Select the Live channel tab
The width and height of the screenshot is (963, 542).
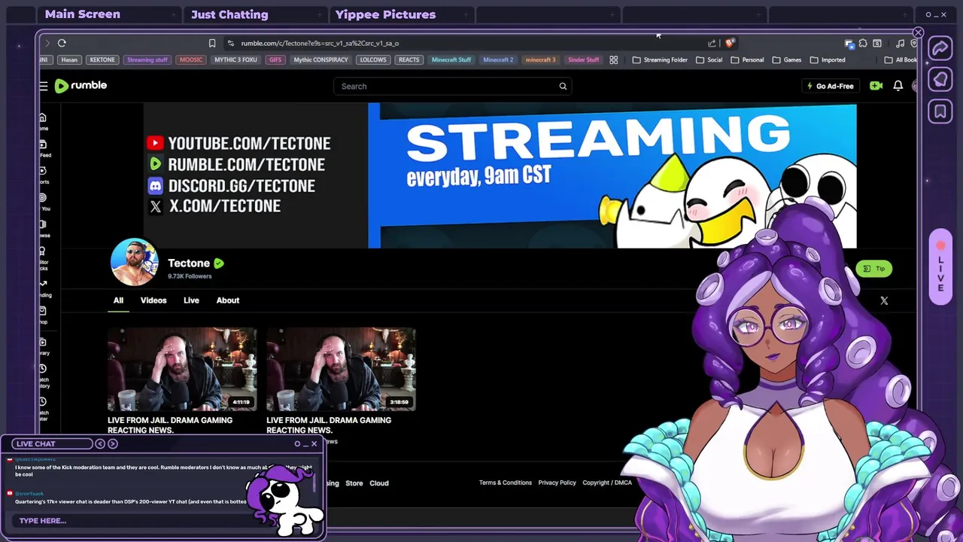pos(191,300)
